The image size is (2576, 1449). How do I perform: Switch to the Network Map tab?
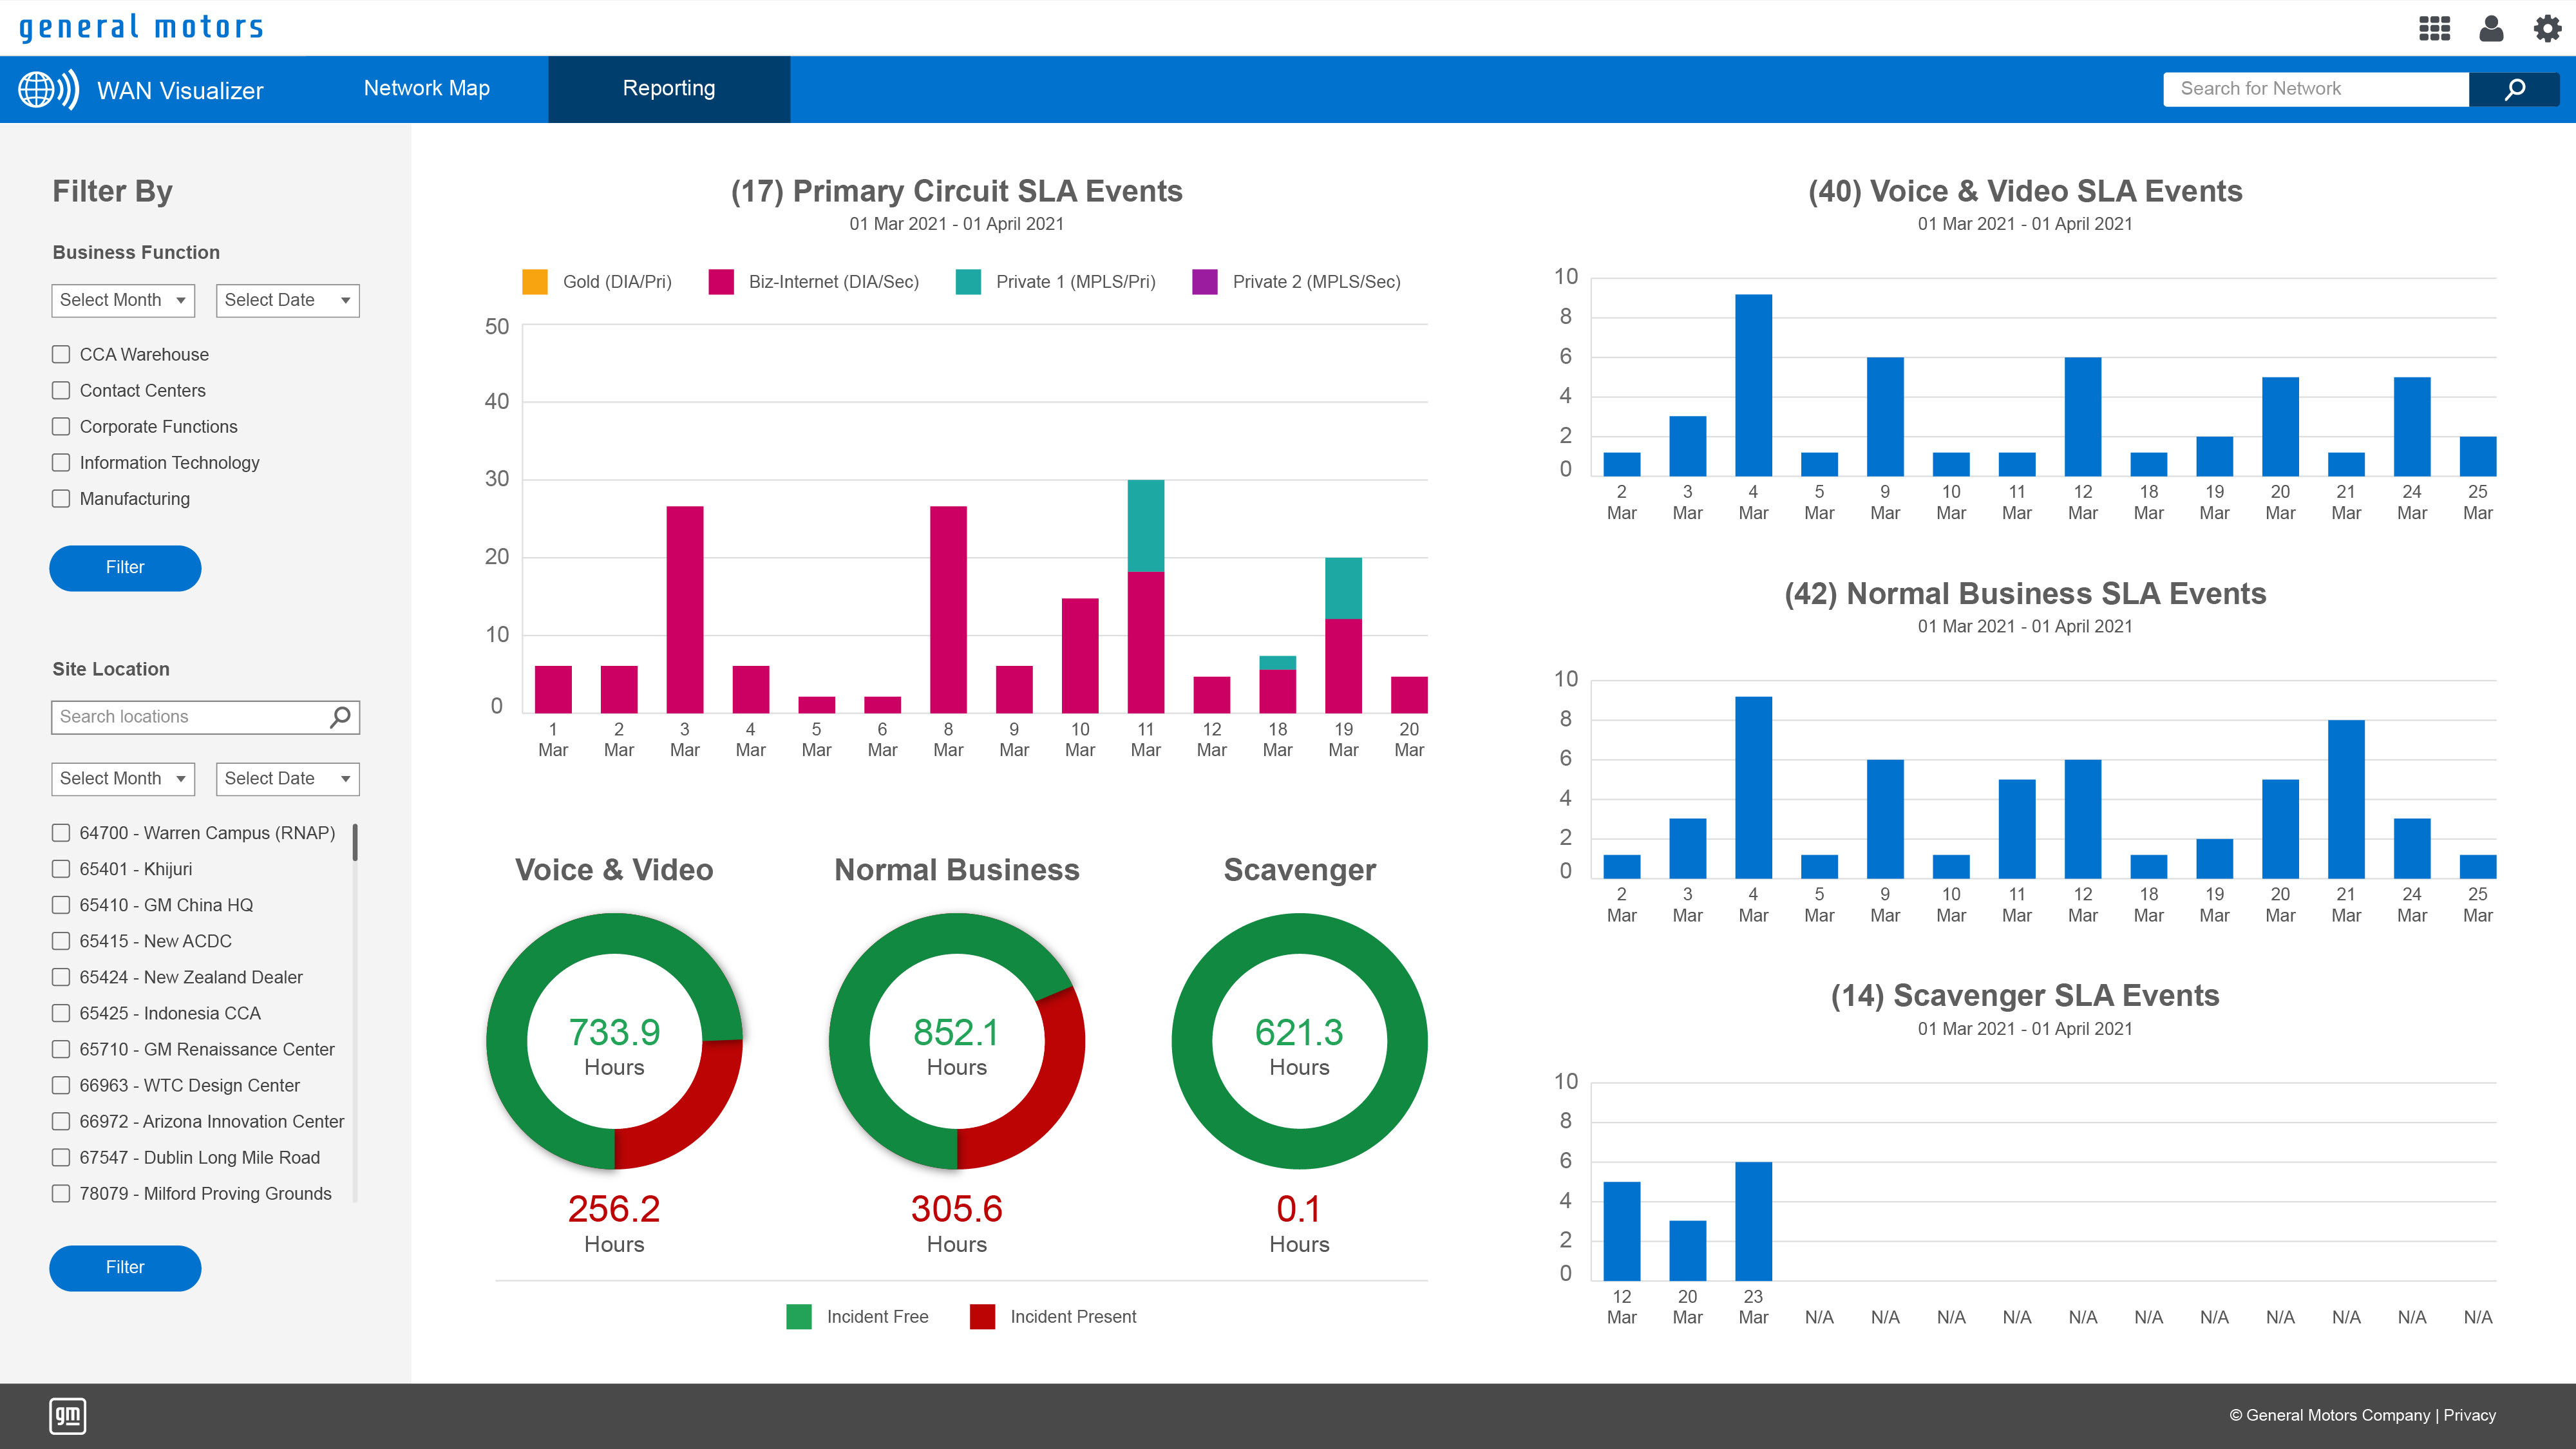[x=426, y=88]
